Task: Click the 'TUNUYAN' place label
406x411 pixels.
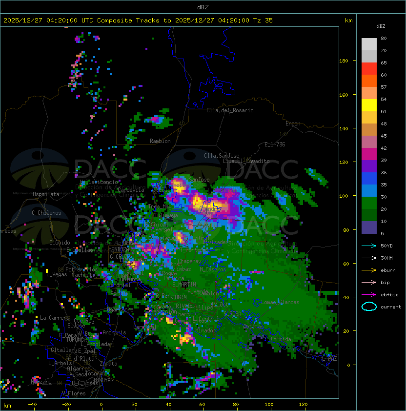Action: point(103,380)
